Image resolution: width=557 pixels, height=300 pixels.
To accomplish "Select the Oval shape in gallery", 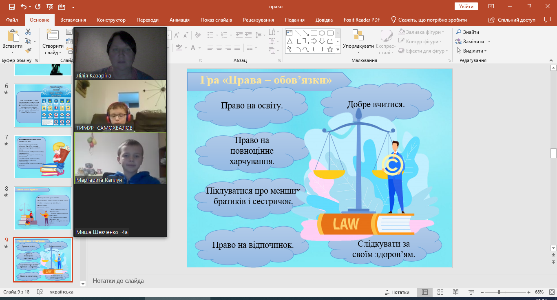I will pyautogui.click(x=322, y=33).
